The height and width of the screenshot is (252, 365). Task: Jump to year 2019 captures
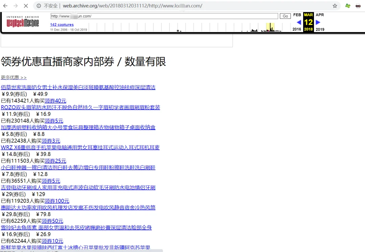click(320, 29)
